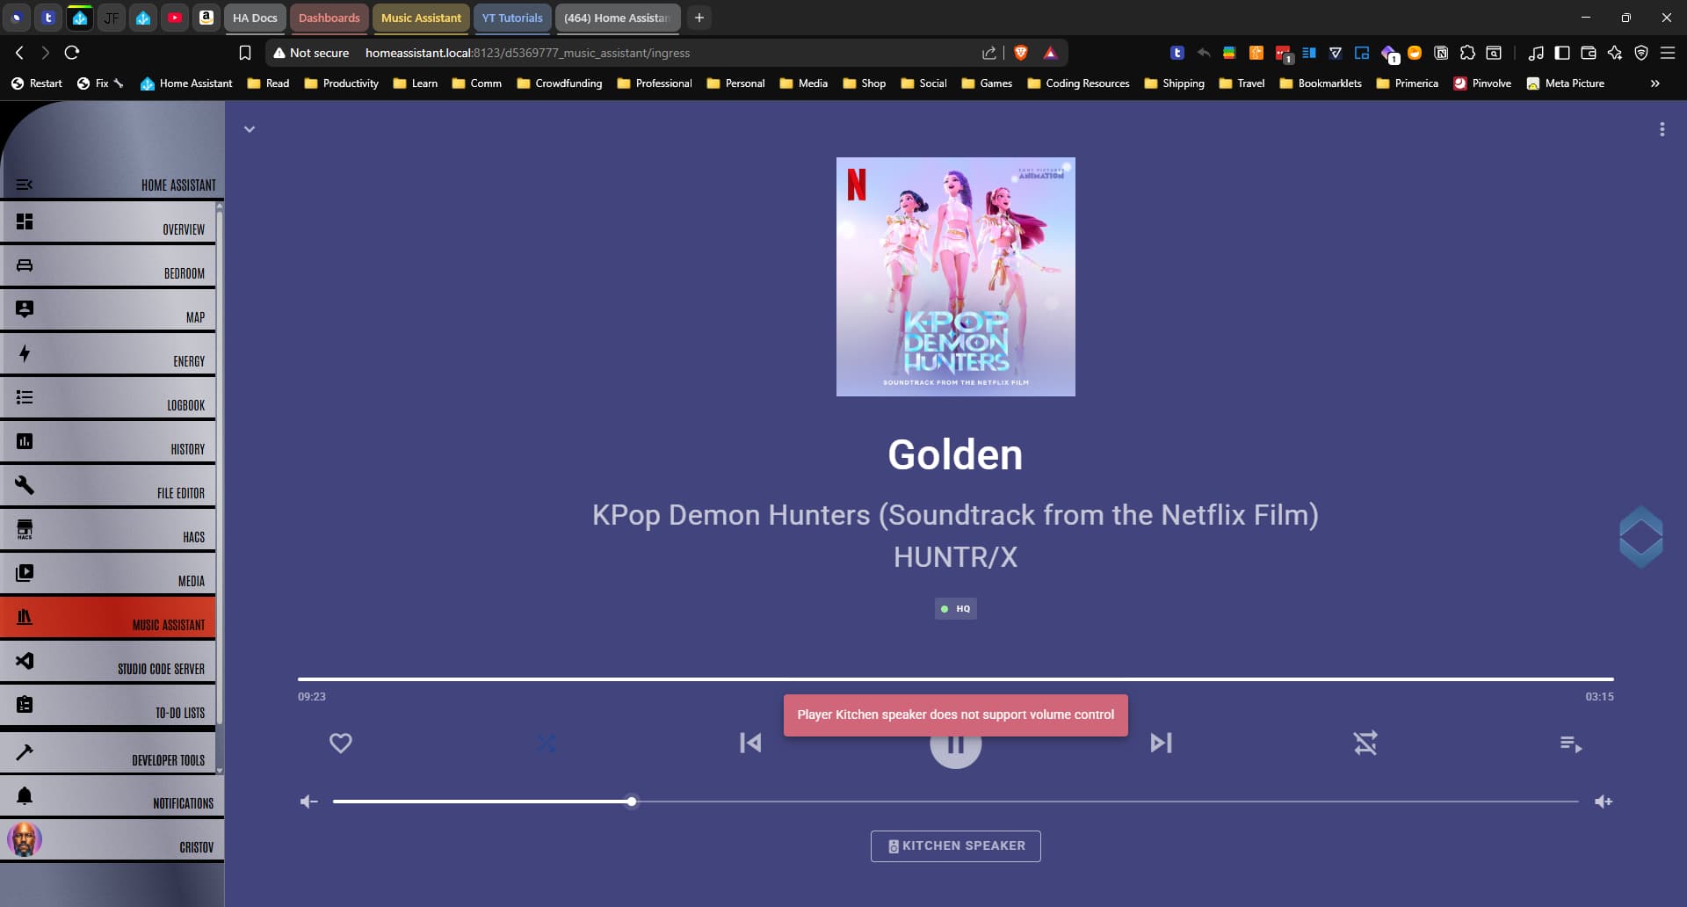Open the Brave Wallet icon
1687x907 pixels.
pyautogui.click(x=1589, y=53)
